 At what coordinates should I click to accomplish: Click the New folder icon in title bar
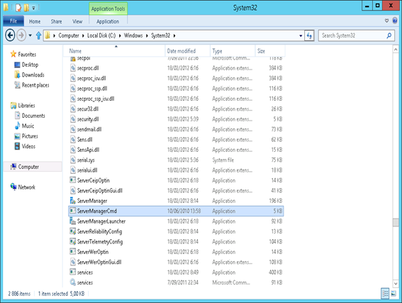pyautogui.click(x=26, y=8)
